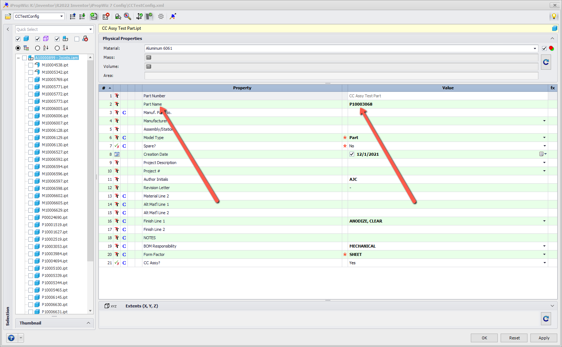The width and height of the screenshot is (562, 347).
Task: Open a different configuration file
Action: (8, 16)
